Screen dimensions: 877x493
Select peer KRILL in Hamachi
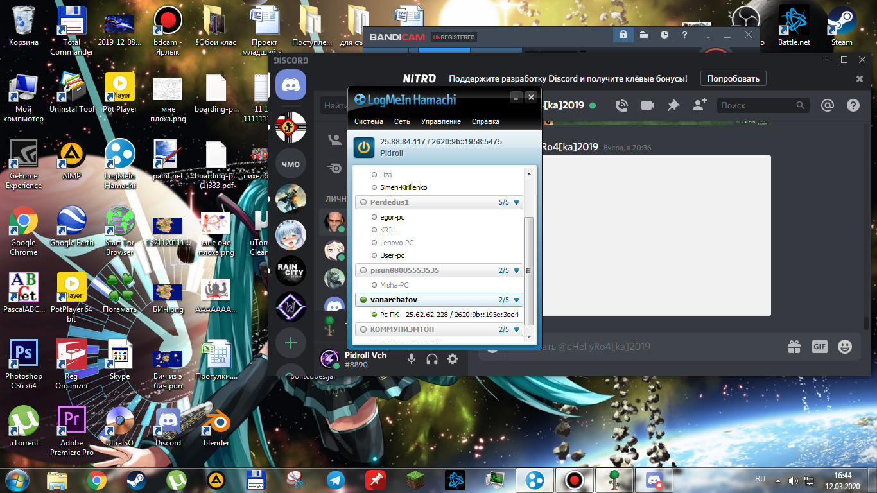(x=388, y=230)
